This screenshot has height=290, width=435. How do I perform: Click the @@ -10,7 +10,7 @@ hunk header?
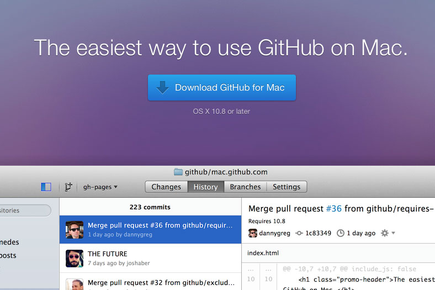349,269
